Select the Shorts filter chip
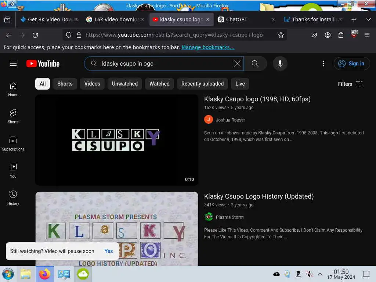 point(65,84)
